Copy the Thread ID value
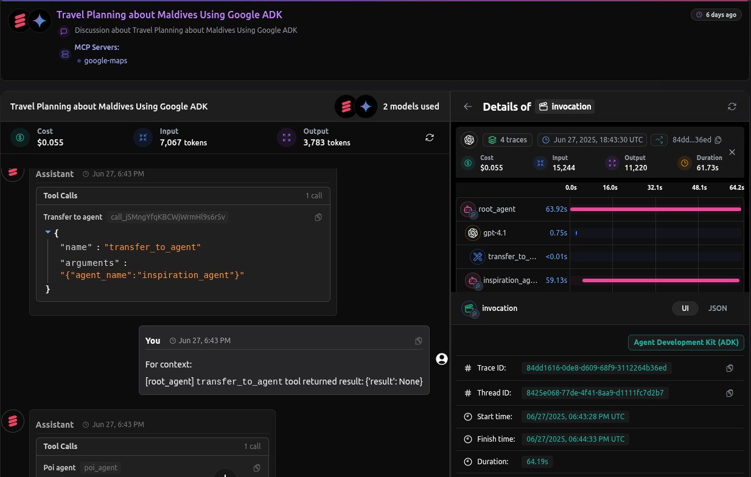This screenshot has height=477, width=751. (x=730, y=393)
